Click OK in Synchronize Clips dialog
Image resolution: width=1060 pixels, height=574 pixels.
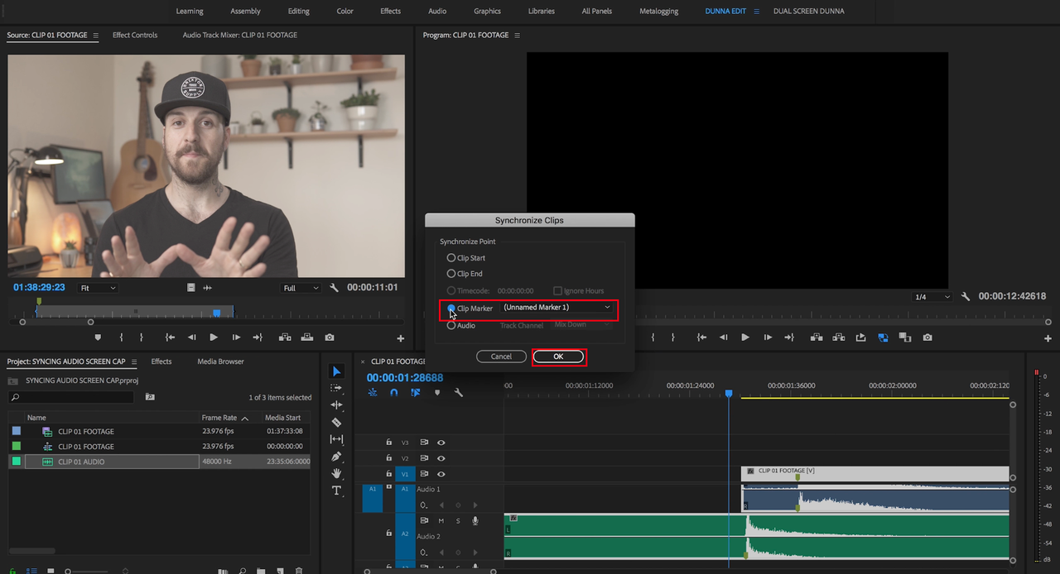[558, 356]
